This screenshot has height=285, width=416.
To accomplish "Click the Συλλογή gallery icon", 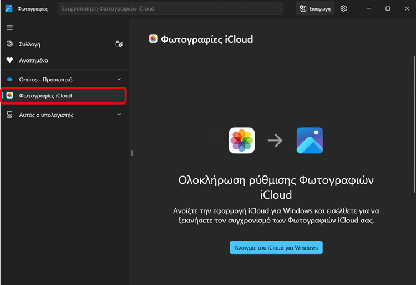I will [x=9, y=44].
